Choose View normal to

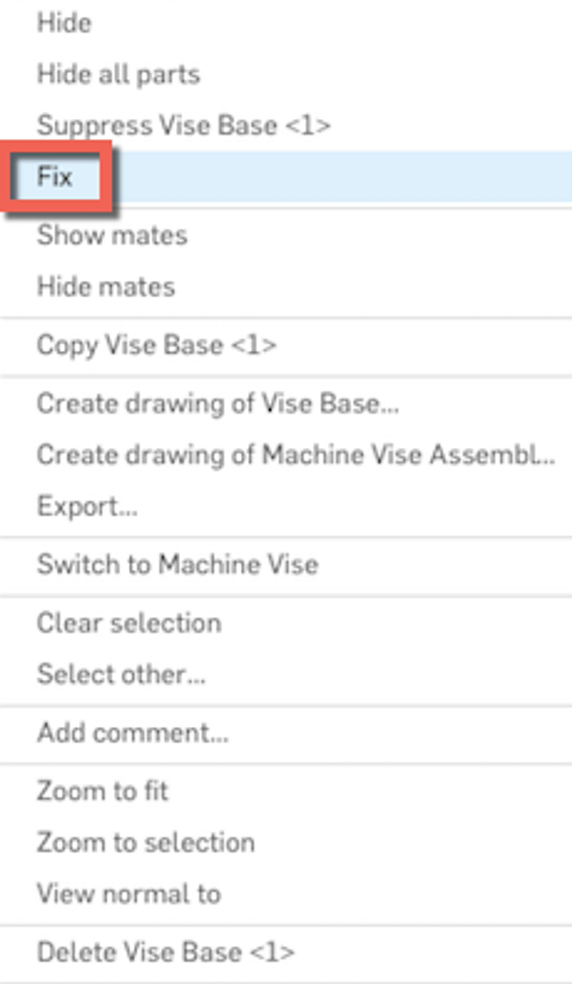click(129, 894)
